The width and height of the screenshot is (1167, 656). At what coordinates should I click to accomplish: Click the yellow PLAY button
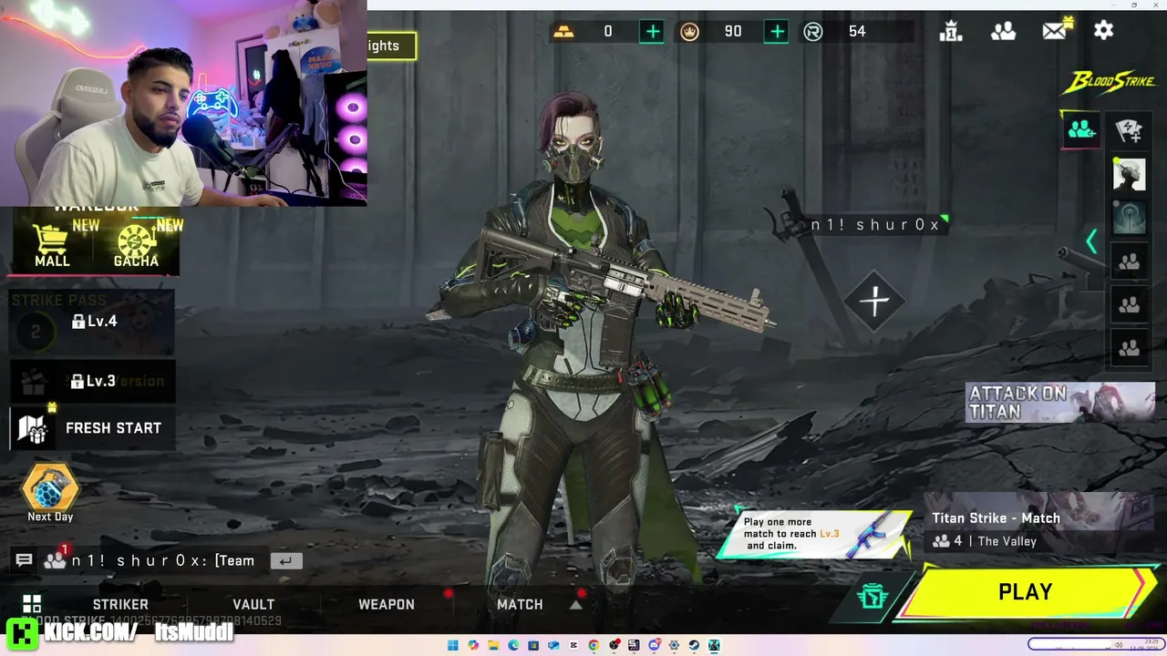(x=1026, y=592)
